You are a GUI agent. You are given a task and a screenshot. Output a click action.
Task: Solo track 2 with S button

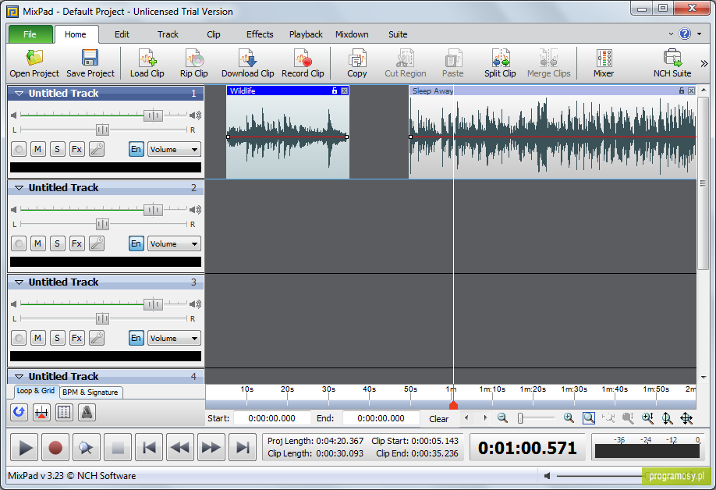click(57, 243)
